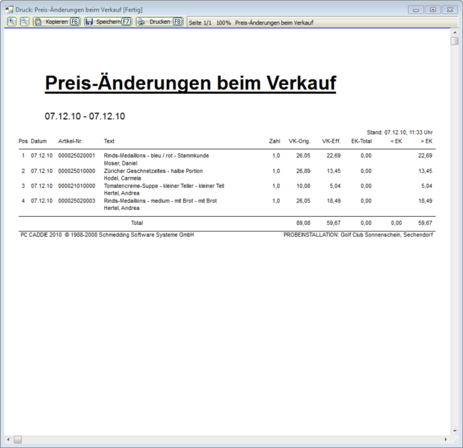Click the horizontal scrollbar thumb

(18, 440)
